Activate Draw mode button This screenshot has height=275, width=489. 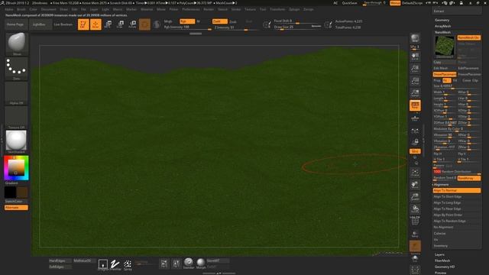96,24
